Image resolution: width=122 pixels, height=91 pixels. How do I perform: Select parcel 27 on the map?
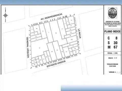[x=67, y=52]
